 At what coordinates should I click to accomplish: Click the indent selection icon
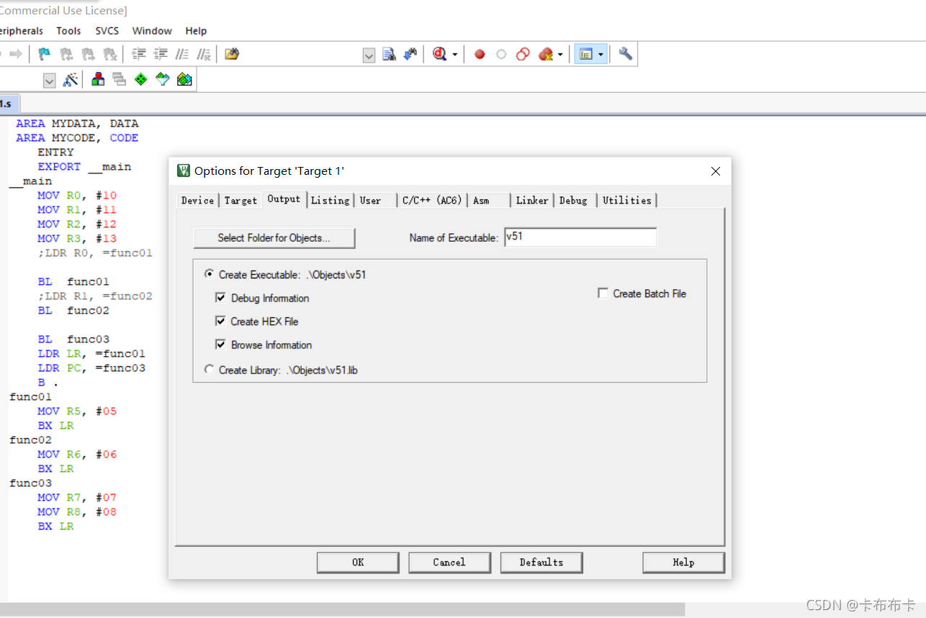(139, 54)
